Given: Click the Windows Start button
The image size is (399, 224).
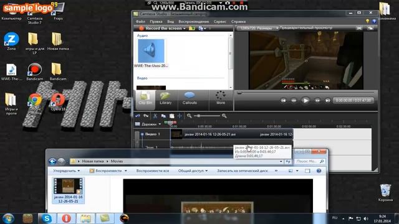Looking at the screenshot, I should (8, 218).
